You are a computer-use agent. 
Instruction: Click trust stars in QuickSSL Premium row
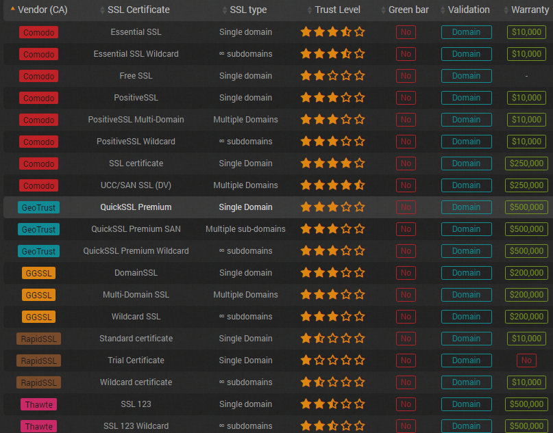(332, 207)
